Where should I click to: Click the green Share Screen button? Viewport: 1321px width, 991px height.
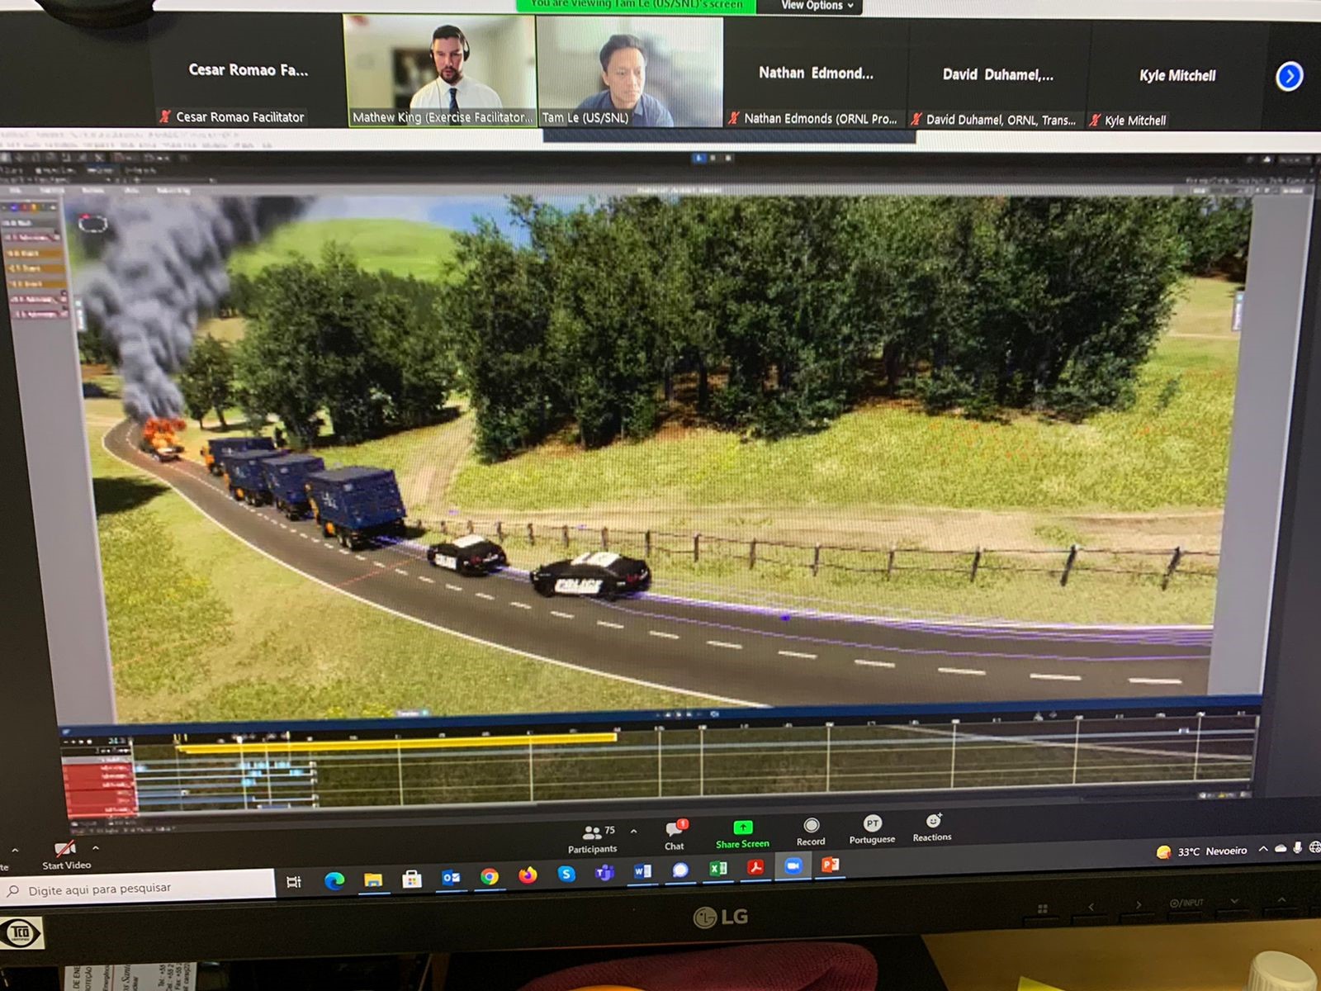tap(742, 832)
